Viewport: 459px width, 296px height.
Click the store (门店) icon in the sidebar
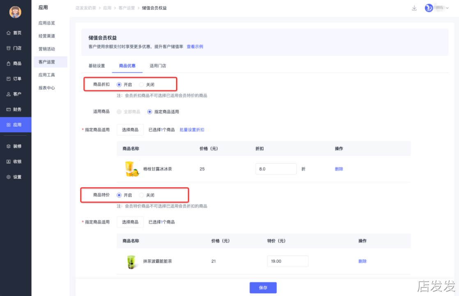tap(9, 48)
